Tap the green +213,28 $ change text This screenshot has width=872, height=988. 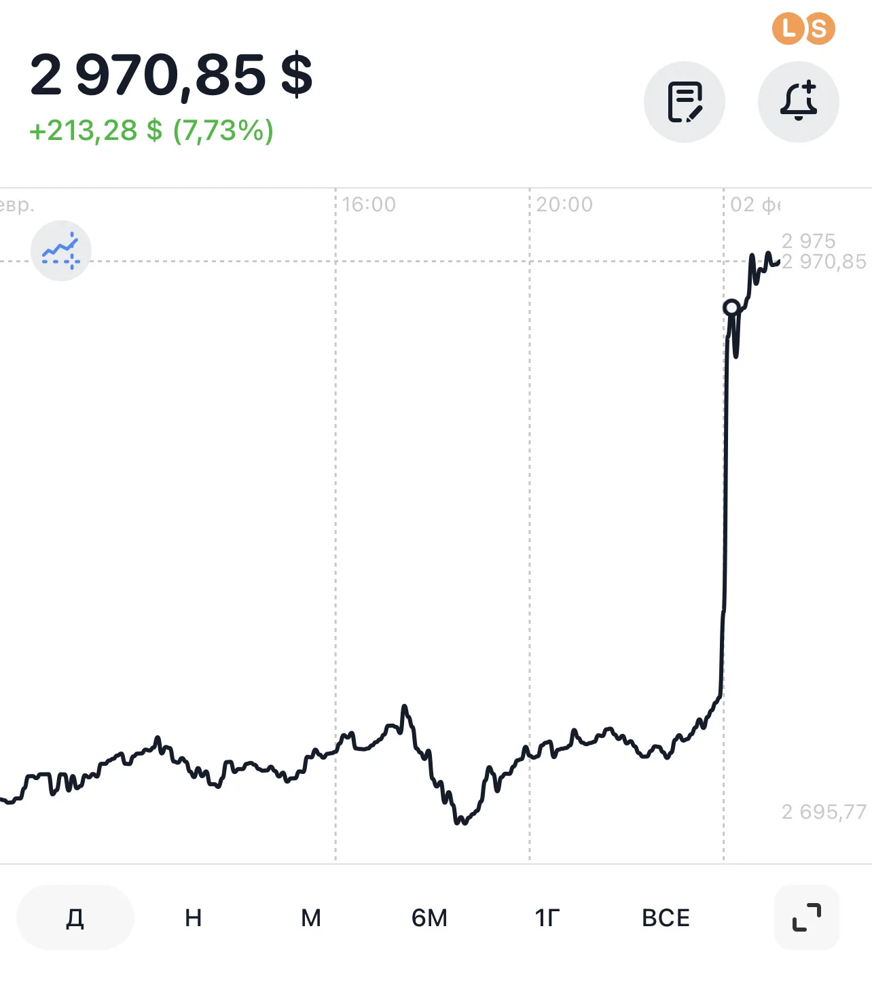[x=95, y=130]
